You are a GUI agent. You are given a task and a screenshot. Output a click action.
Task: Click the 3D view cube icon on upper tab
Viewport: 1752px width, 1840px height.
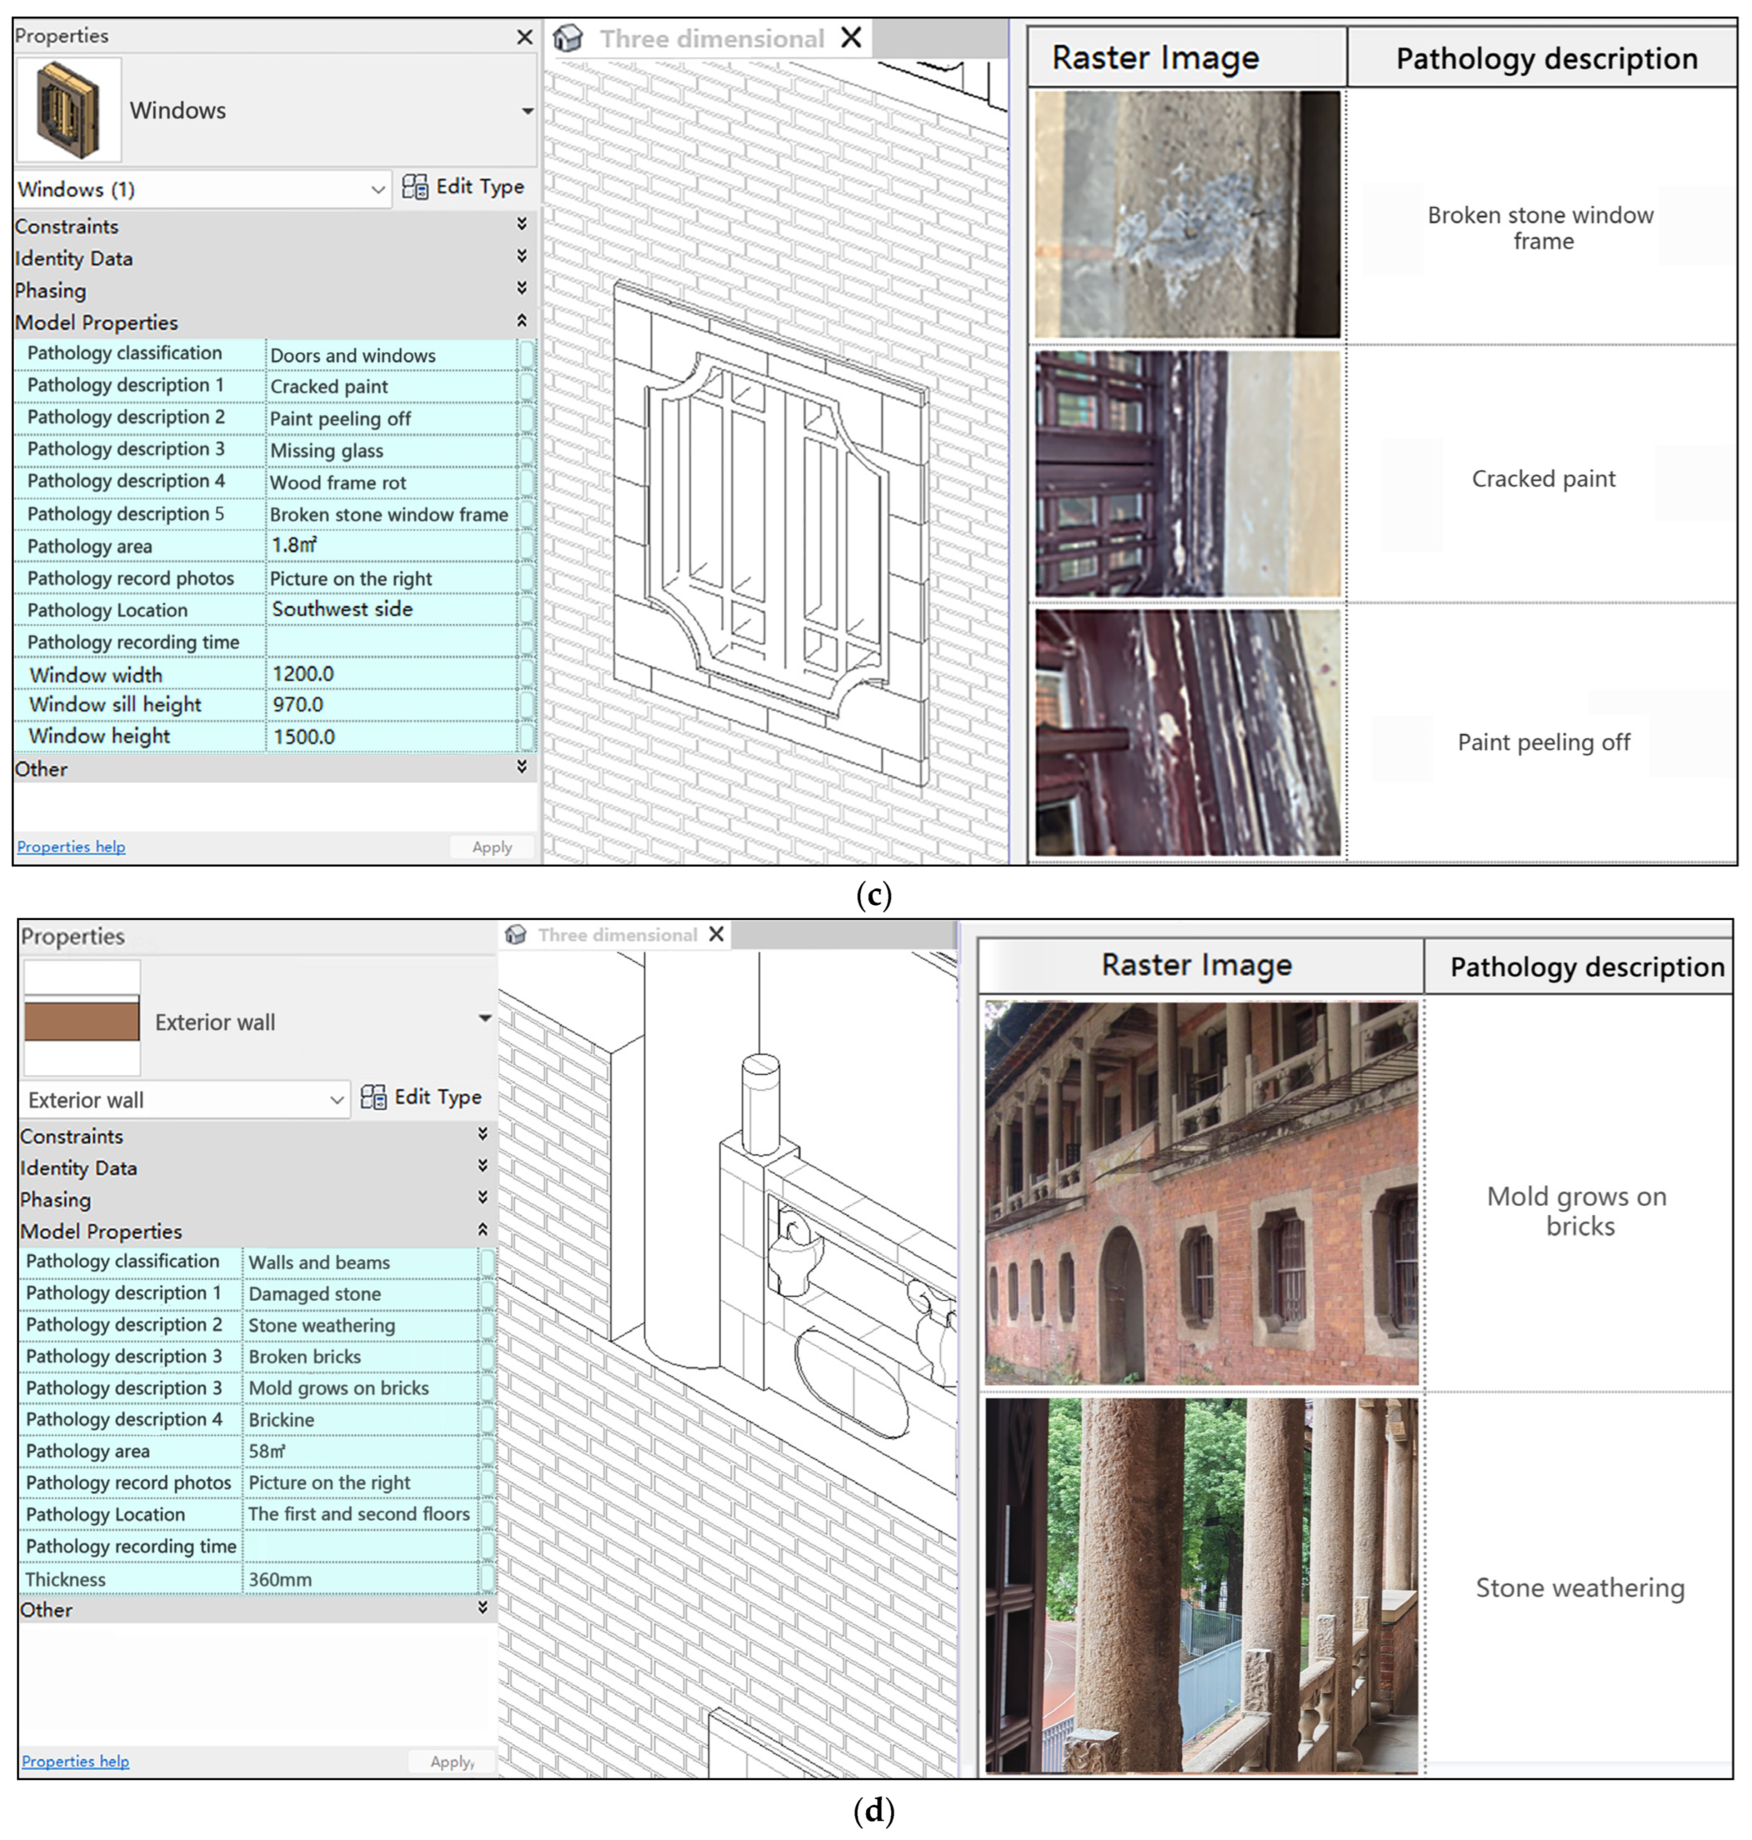coord(568,38)
